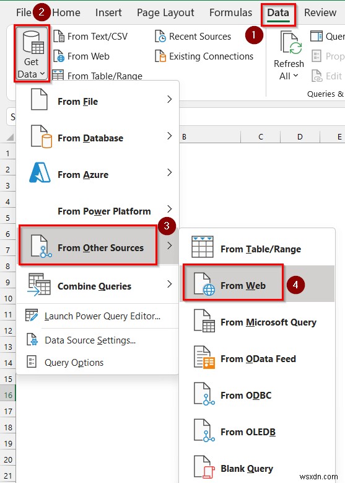Click the From OData Feed icon
Image resolution: width=345 pixels, height=483 pixels.
click(204, 357)
